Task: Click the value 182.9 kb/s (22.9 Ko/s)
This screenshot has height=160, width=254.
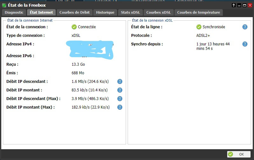Action: pyautogui.click(x=91, y=107)
